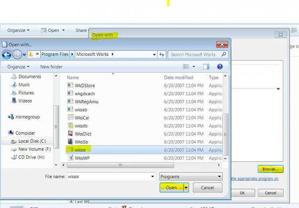Select Pictures in navigation pane
Image resolution: width=299 pixels, height=208 pixels.
pos(22,93)
